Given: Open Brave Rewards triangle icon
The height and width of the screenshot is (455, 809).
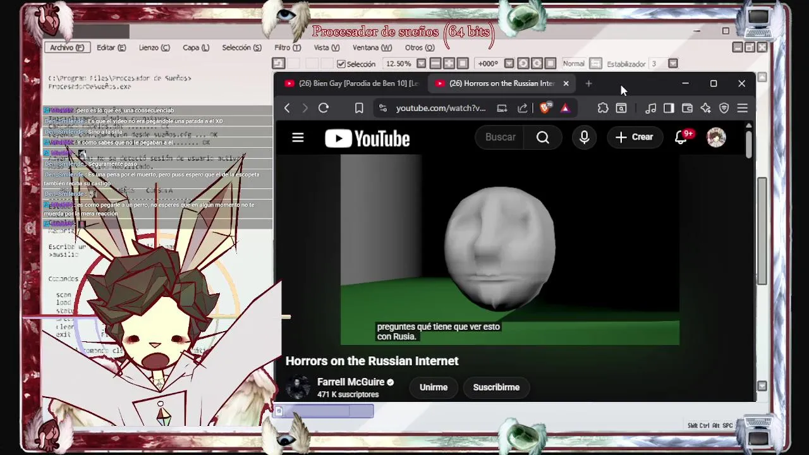Looking at the screenshot, I should pos(565,108).
